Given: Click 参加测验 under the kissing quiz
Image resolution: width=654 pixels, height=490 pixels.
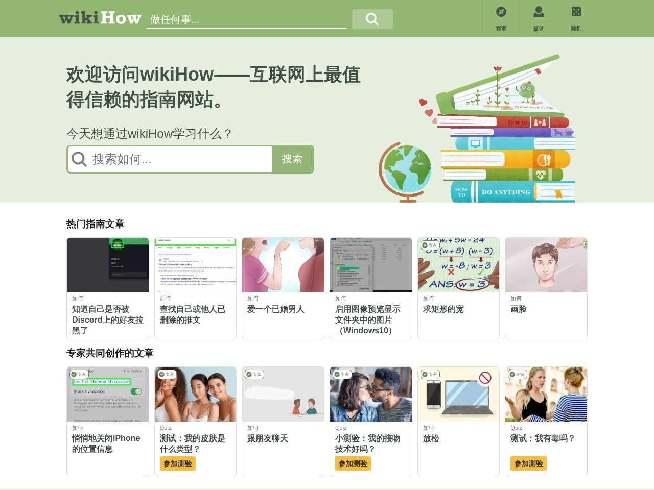Looking at the screenshot, I should [353, 463].
